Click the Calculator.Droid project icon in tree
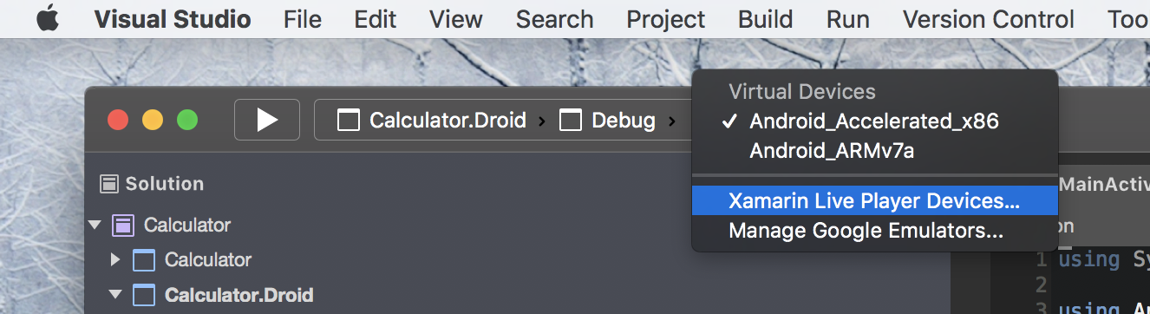This screenshot has height=314, width=1150. [144, 295]
